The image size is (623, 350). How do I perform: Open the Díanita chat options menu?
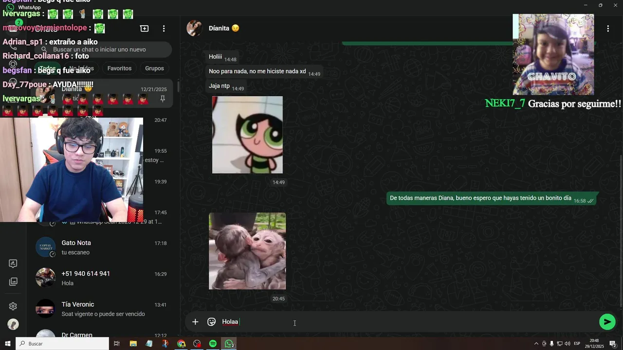point(607,29)
